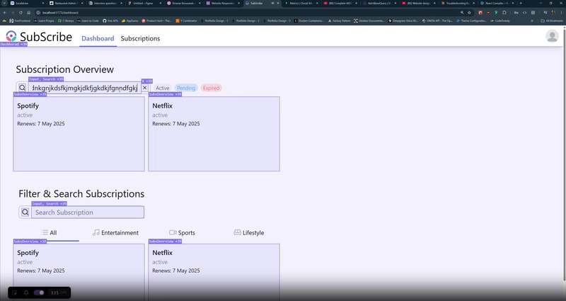The width and height of the screenshot is (566, 301).
Task: Switch to the React Compiler browser tab
Action: pyautogui.click(x=497, y=4)
